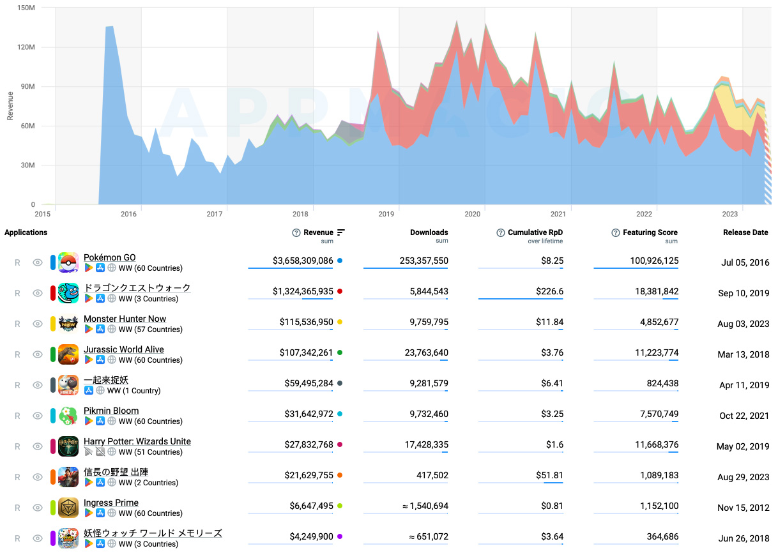The width and height of the screenshot is (778, 553).
Task: Sort table by Revenue column header
Action: (x=318, y=233)
